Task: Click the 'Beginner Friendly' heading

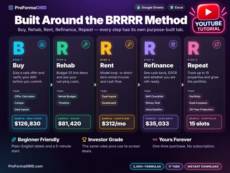Action: (39, 140)
